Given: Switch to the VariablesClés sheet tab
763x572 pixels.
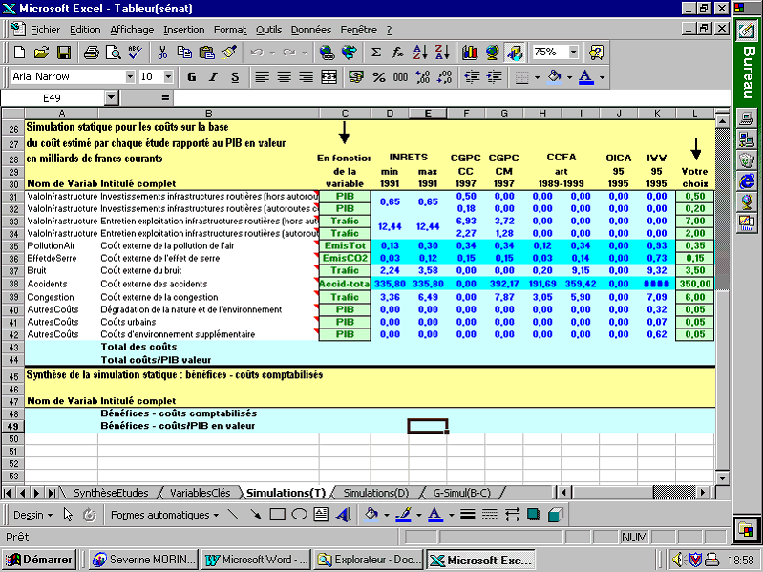Looking at the screenshot, I should (199, 493).
